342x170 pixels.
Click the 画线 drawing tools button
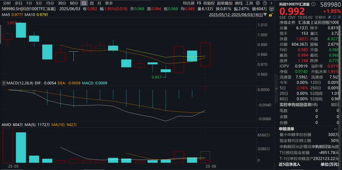point(239,3)
